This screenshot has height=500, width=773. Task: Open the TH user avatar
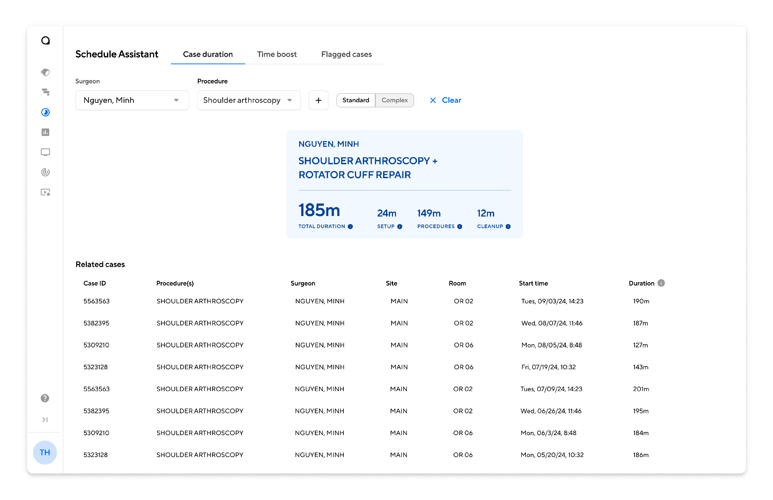45,452
